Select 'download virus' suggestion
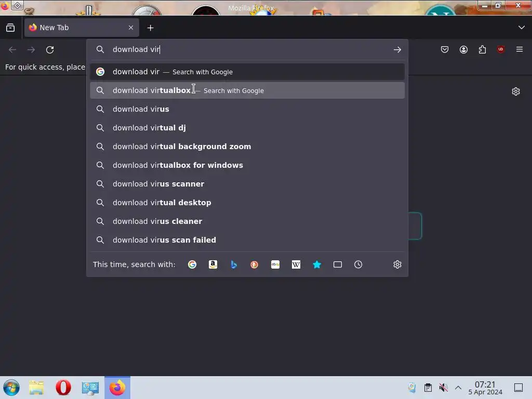This screenshot has height=399, width=532. click(x=247, y=109)
